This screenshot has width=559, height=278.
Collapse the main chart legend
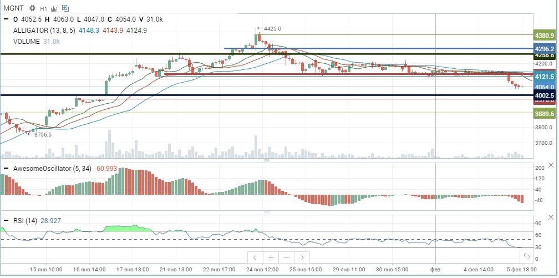coord(6,19)
